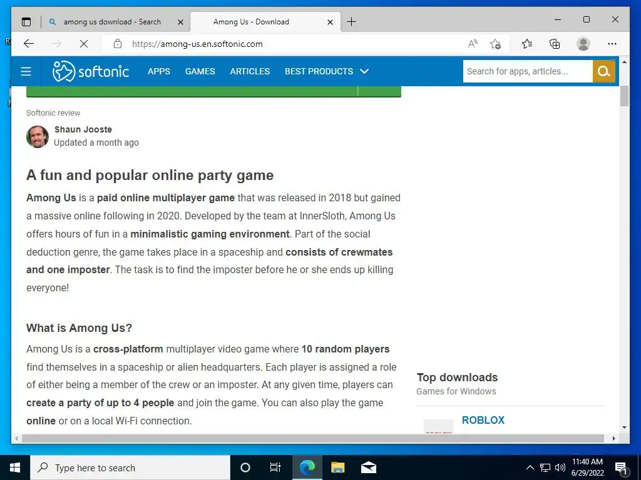This screenshot has height=480, width=641.
Task: Click Games for Windows subtitle
Action: [456, 391]
